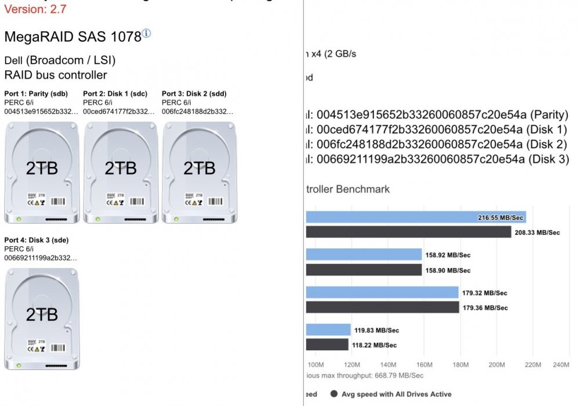Click the Port 3: Disk 2 (sdd) label

(x=194, y=93)
